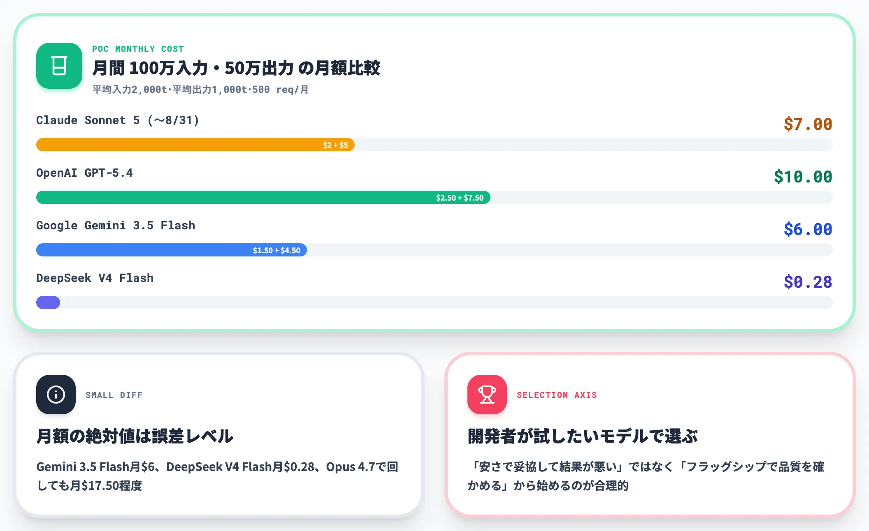Click the green beaker icon for PoC monthly cost
The width and height of the screenshot is (869, 531).
pyautogui.click(x=59, y=66)
